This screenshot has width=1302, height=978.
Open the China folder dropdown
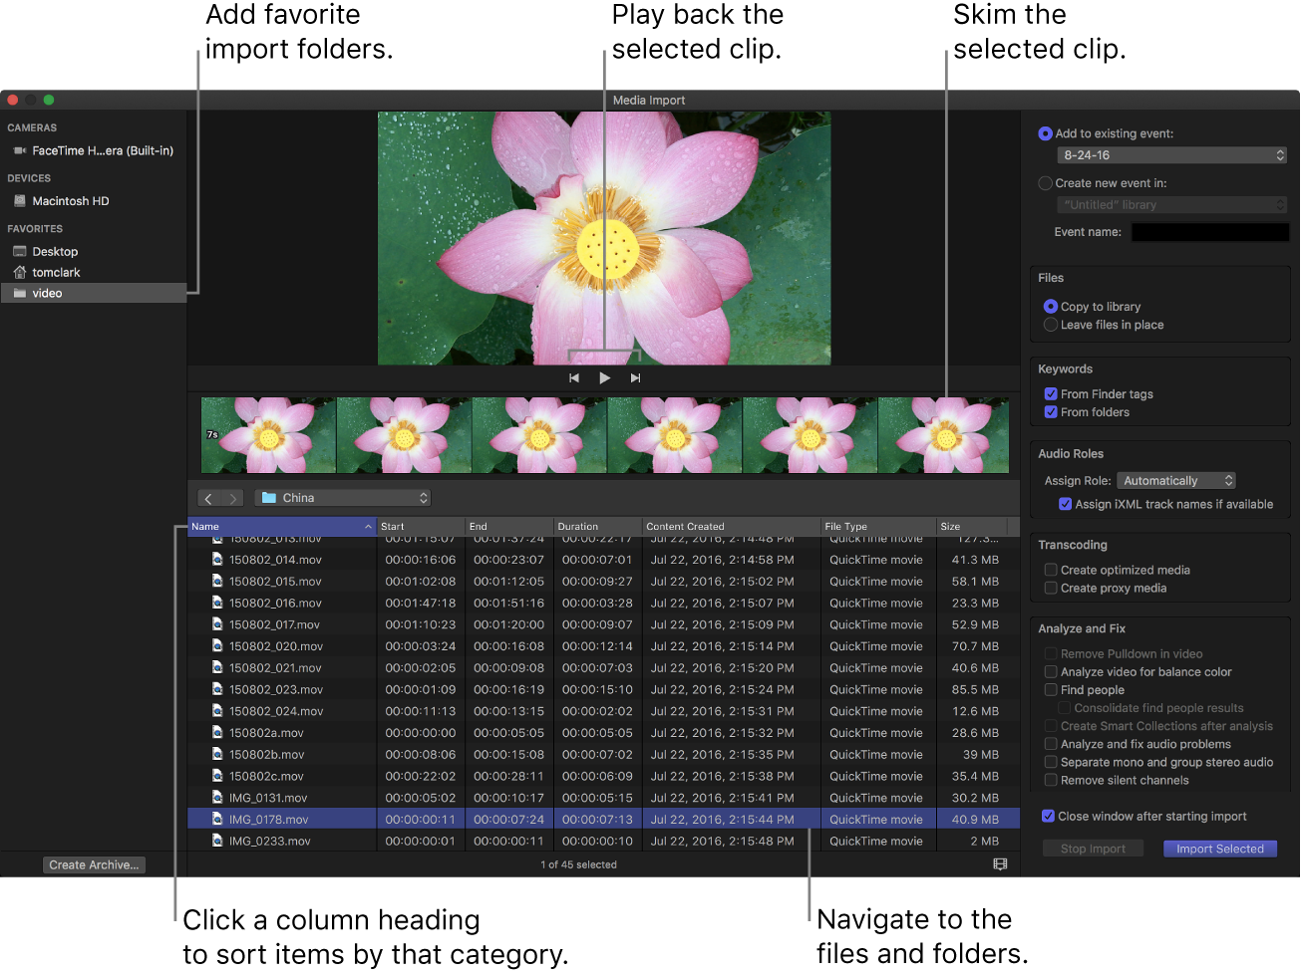[343, 498]
